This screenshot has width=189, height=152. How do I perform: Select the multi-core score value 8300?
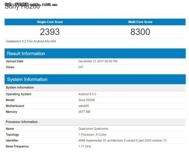click(140, 32)
